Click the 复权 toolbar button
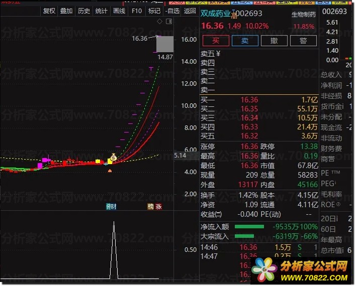 point(49,11)
